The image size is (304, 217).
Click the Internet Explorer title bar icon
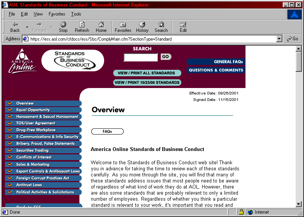[x=5, y=5]
